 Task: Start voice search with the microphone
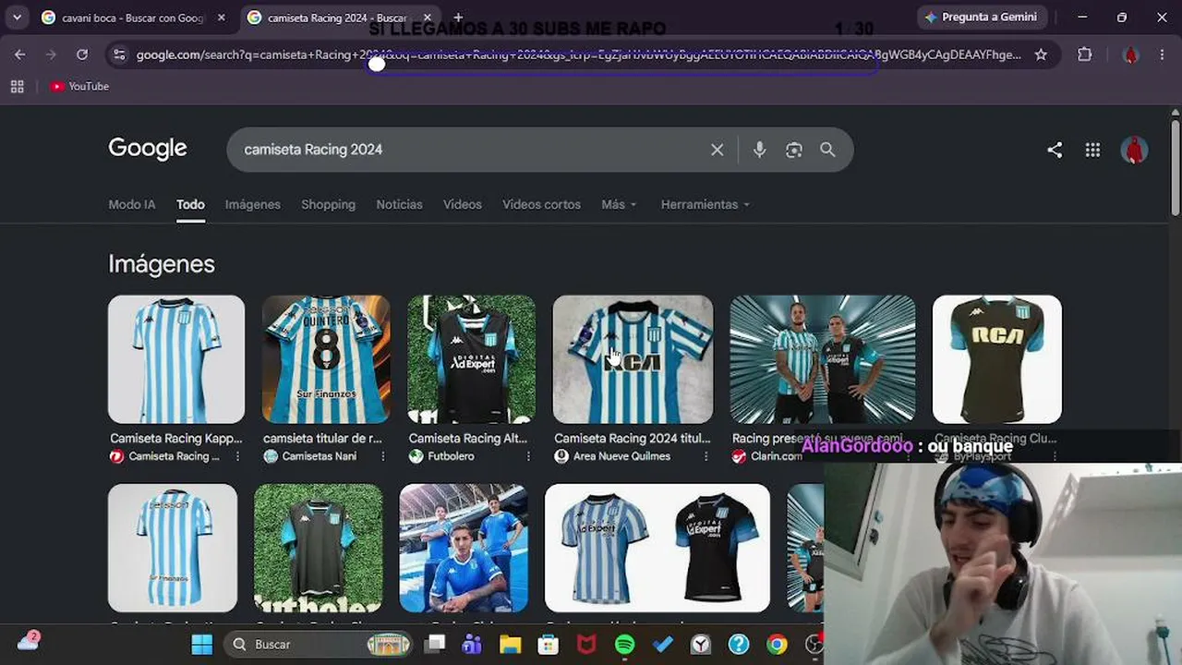click(759, 150)
